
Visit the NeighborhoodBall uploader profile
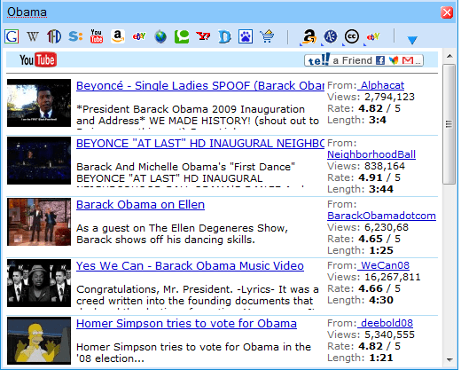click(x=371, y=154)
